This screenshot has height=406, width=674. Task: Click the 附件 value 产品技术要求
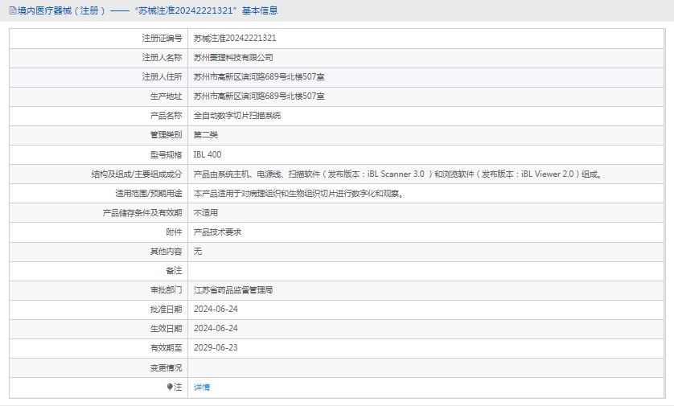tap(217, 232)
